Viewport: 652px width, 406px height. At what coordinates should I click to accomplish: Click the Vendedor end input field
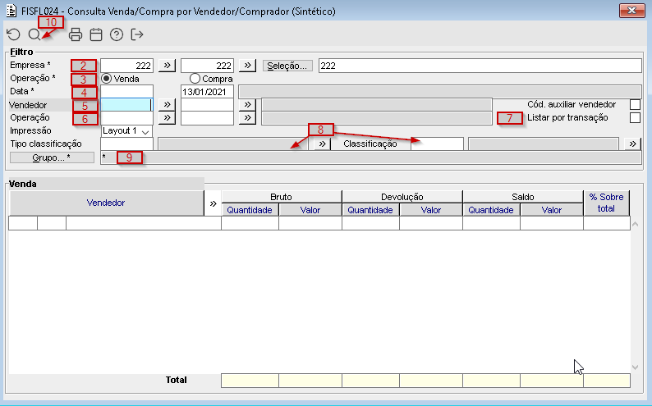coord(207,105)
